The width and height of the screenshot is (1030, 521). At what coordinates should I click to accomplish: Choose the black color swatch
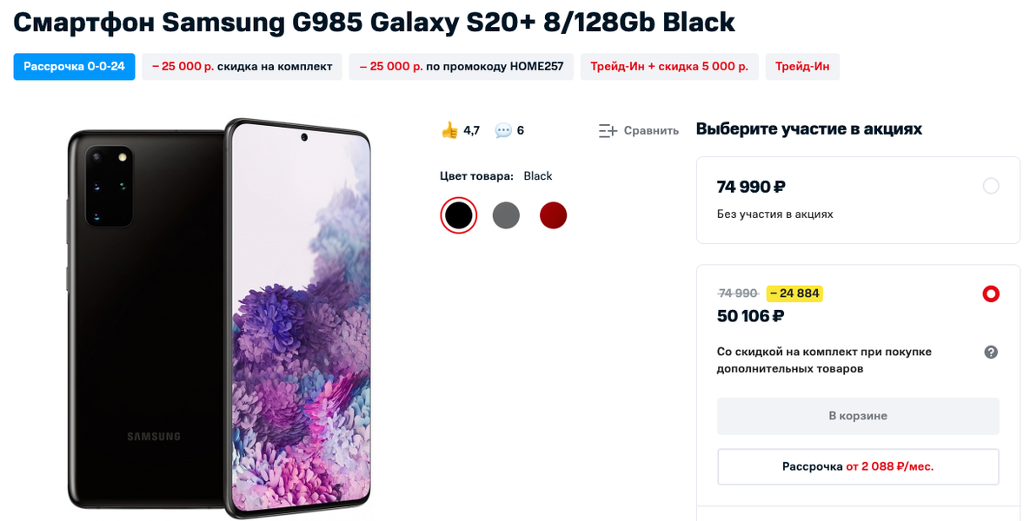pos(458,214)
